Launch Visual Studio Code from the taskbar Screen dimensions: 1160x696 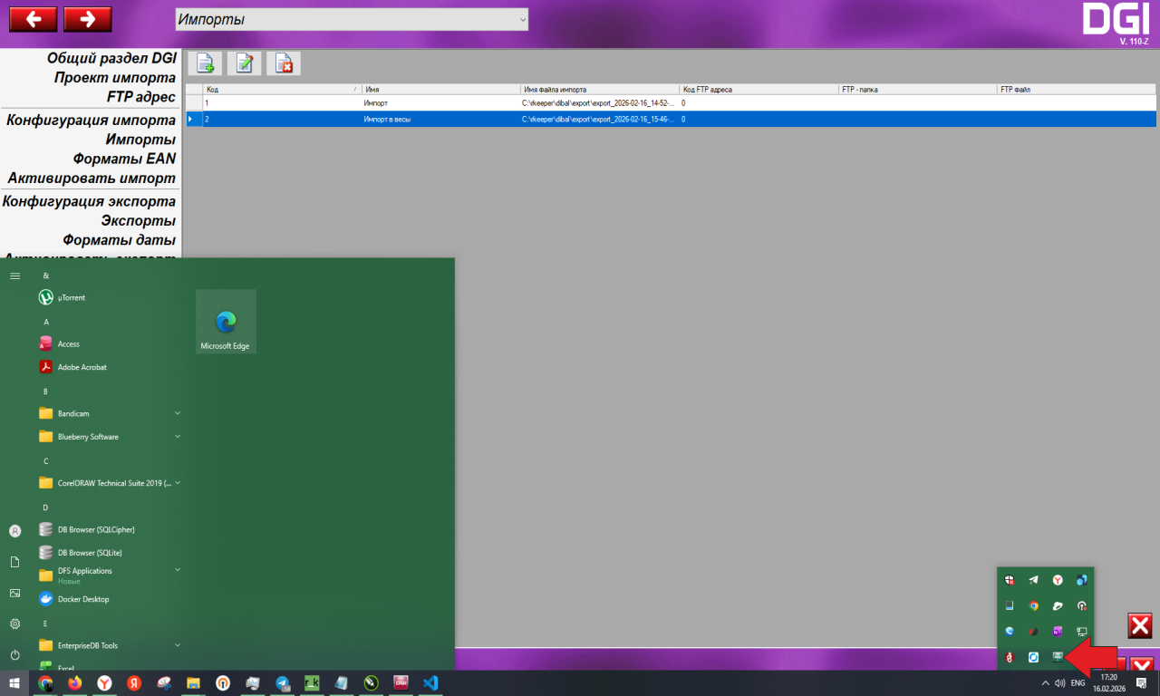(430, 682)
